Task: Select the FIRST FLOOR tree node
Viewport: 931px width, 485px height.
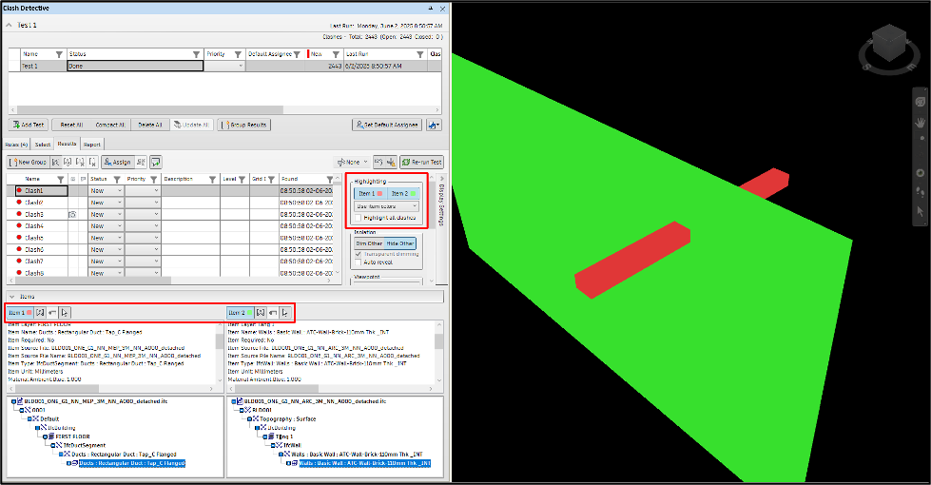Action: pyautogui.click(x=72, y=436)
